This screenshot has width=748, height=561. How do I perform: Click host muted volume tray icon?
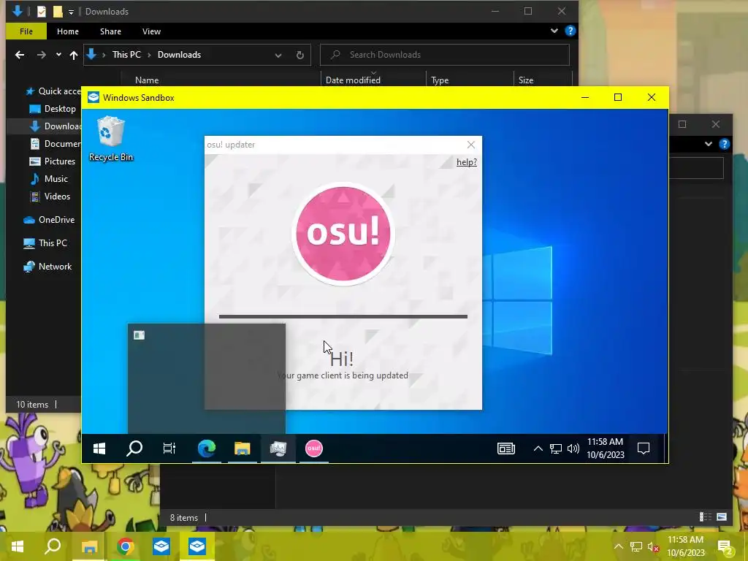653,546
